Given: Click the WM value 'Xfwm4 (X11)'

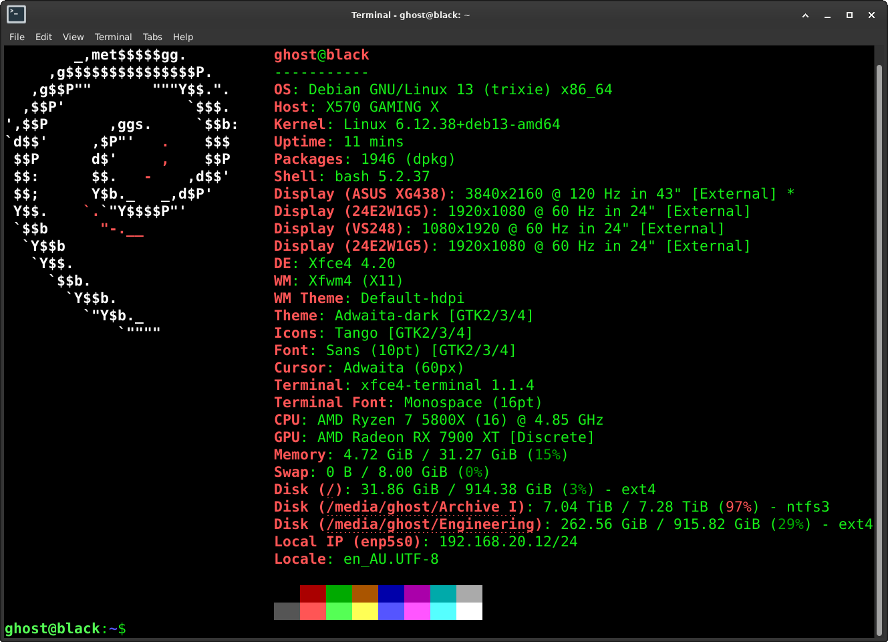Looking at the screenshot, I should [x=355, y=281].
